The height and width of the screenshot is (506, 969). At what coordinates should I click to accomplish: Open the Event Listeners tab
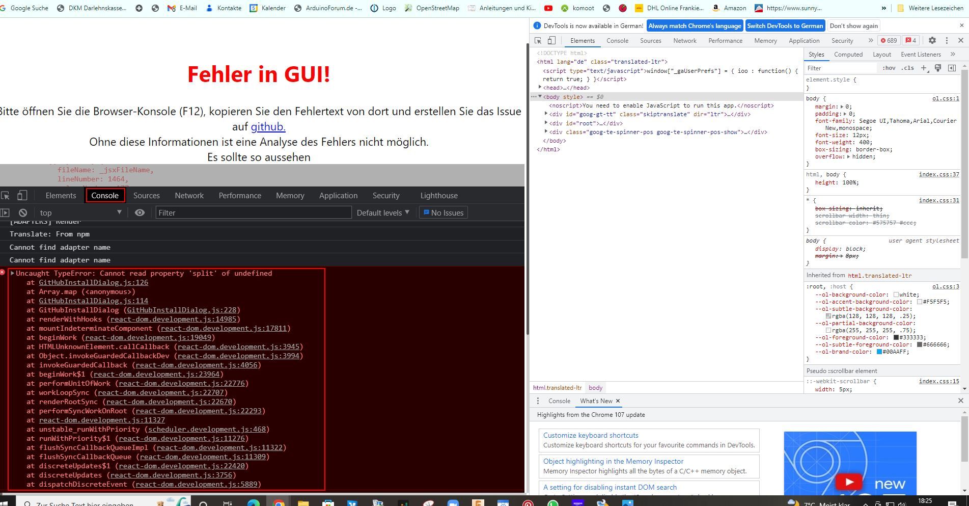click(x=921, y=55)
